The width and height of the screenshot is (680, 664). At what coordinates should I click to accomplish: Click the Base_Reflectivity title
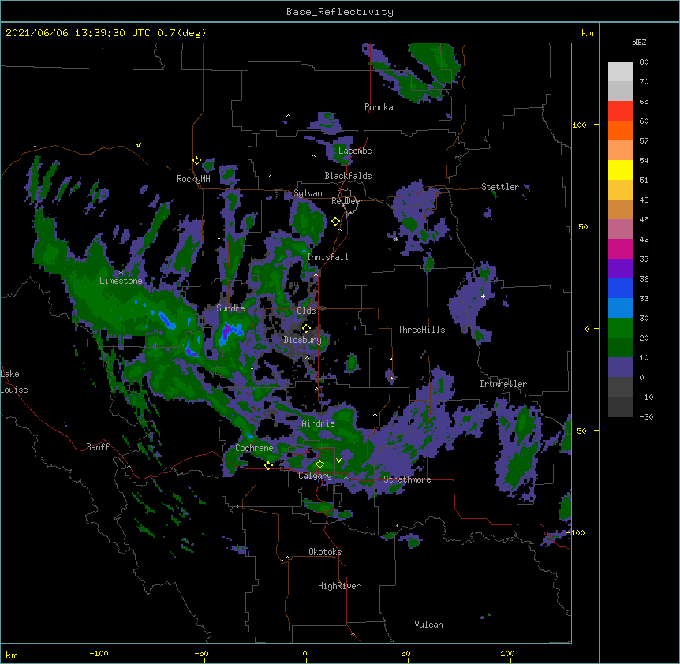coord(340,12)
